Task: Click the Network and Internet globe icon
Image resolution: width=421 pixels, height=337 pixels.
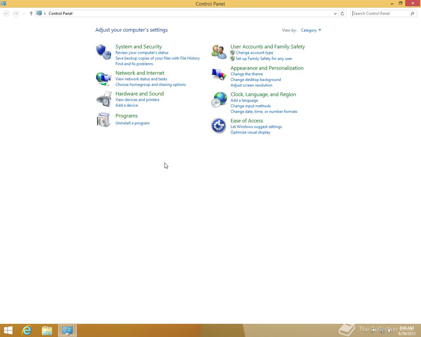Action: pos(104,79)
